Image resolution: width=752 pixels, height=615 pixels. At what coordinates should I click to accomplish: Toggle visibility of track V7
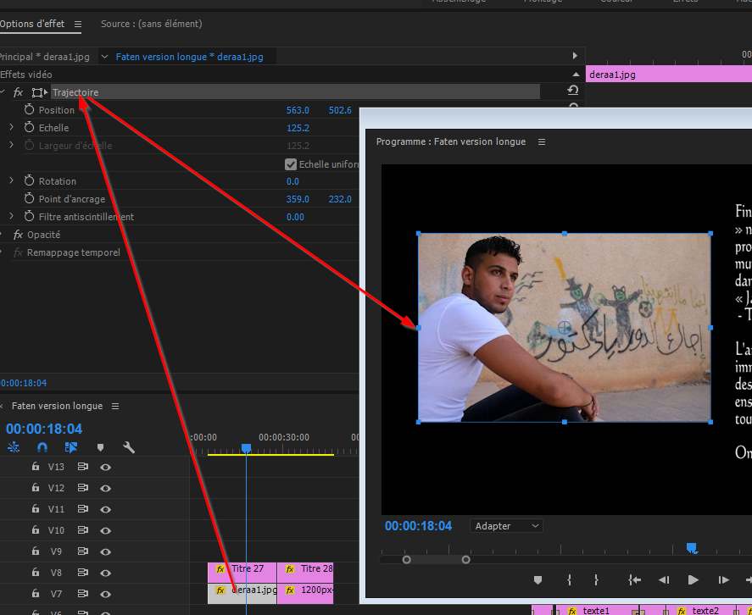106,594
